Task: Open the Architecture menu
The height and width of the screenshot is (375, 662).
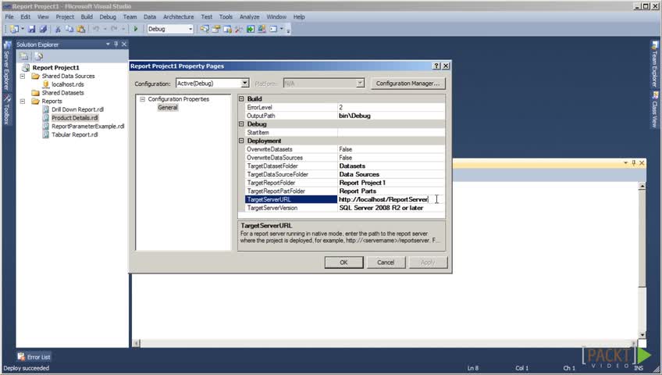Action: 179,17
